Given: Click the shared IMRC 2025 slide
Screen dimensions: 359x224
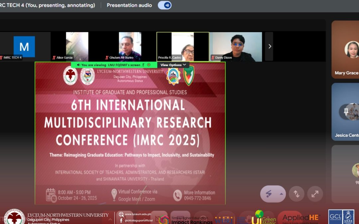Looking at the screenshot, I should 130,133.
